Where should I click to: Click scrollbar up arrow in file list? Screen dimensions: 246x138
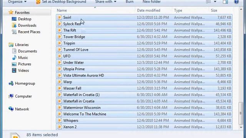[241, 9]
